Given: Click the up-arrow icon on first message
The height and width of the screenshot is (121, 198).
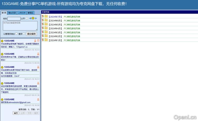Looking at the screenshot, I should click(x=38, y=41).
